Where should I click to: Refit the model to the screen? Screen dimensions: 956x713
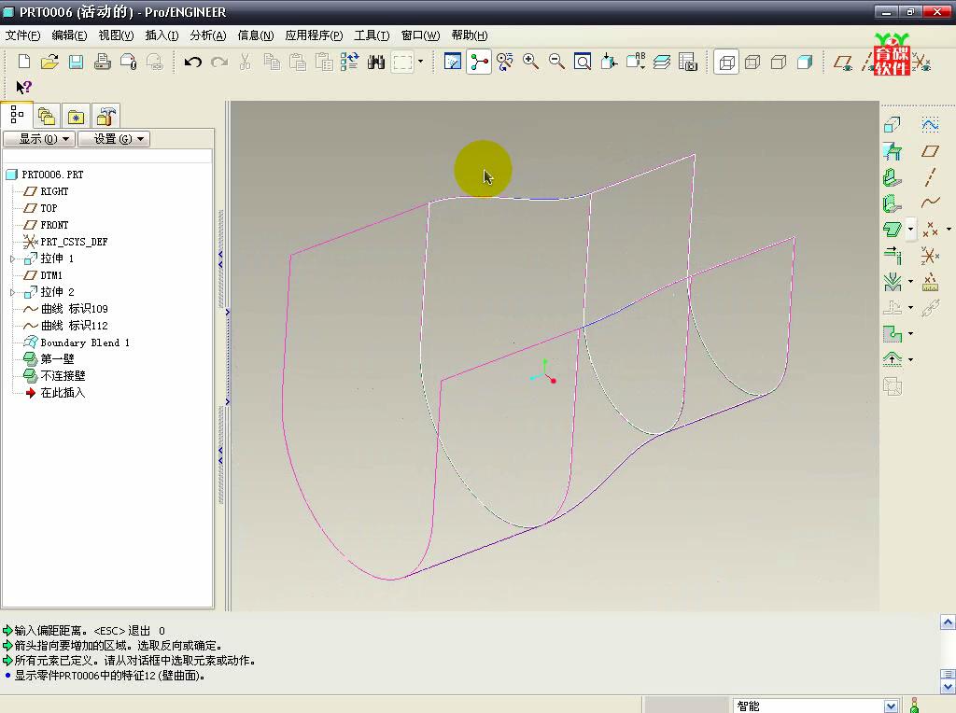coord(583,62)
